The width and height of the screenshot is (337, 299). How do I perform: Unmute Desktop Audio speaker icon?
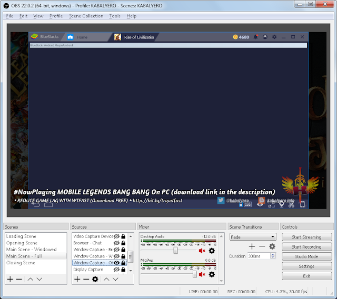pyautogui.click(x=202, y=251)
